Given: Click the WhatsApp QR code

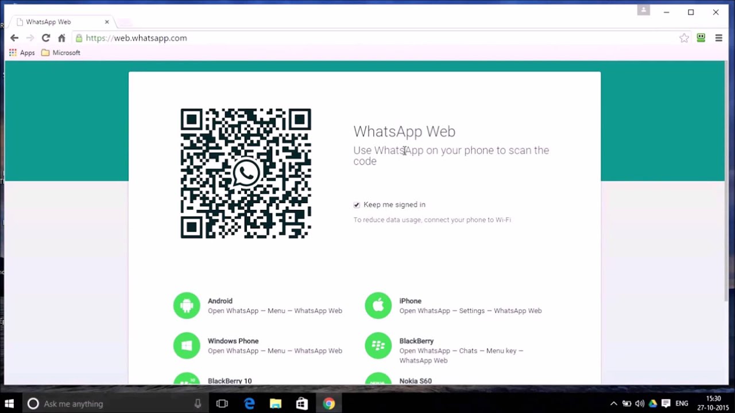Looking at the screenshot, I should click(x=246, y=173).
